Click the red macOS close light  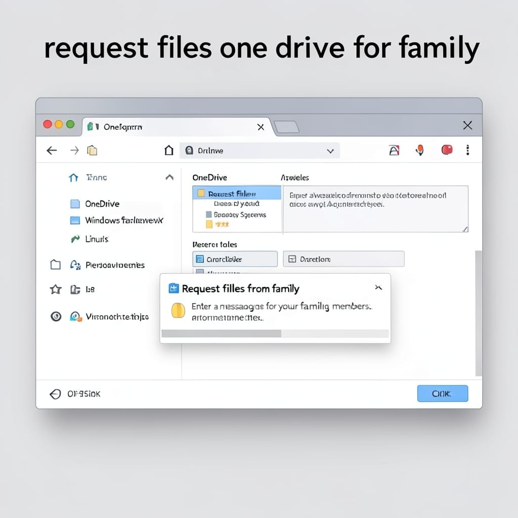(x=48, y=124)
